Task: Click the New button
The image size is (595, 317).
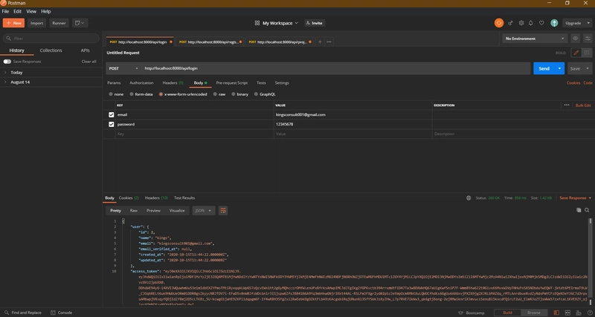Action: tap(13, 23)
